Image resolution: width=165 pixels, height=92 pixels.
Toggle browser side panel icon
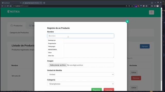point(155,6)
